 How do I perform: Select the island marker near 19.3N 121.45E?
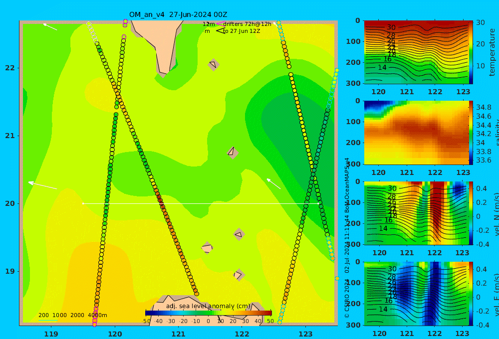pos(207,248)
